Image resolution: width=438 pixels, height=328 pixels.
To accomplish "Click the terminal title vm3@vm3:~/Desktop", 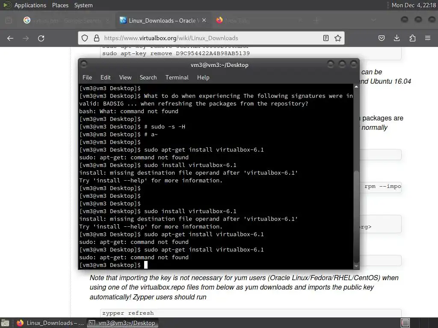I will coord(219,65).
